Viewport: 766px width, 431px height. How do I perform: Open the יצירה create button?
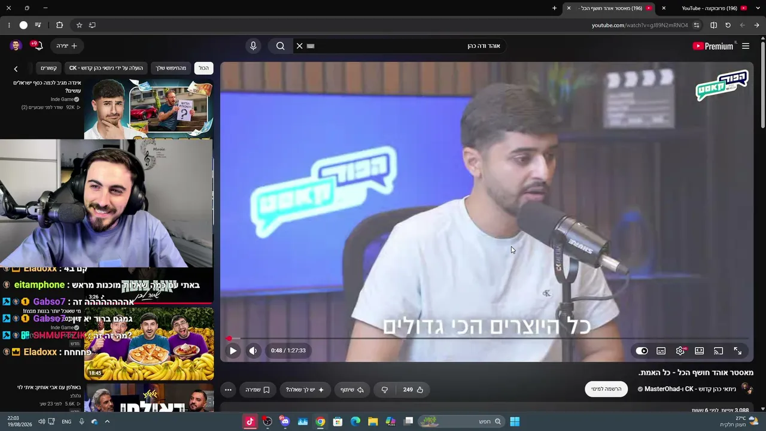pos(67,46)
